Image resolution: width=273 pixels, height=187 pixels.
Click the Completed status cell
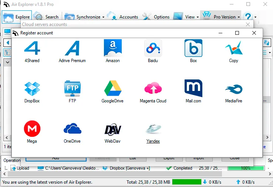pyautogui.click(x=179, y=168)
